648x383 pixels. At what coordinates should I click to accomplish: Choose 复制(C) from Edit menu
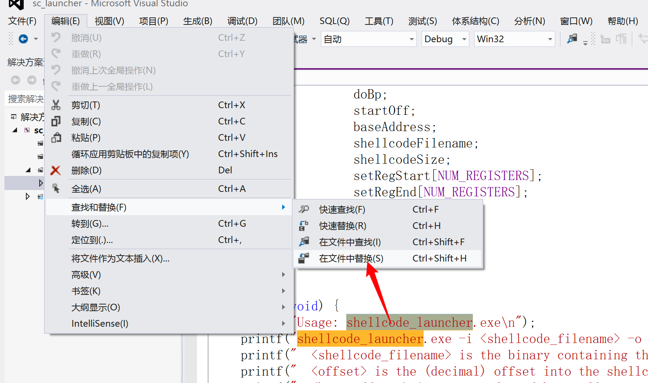pyautogui.click(x=169, y=121)
